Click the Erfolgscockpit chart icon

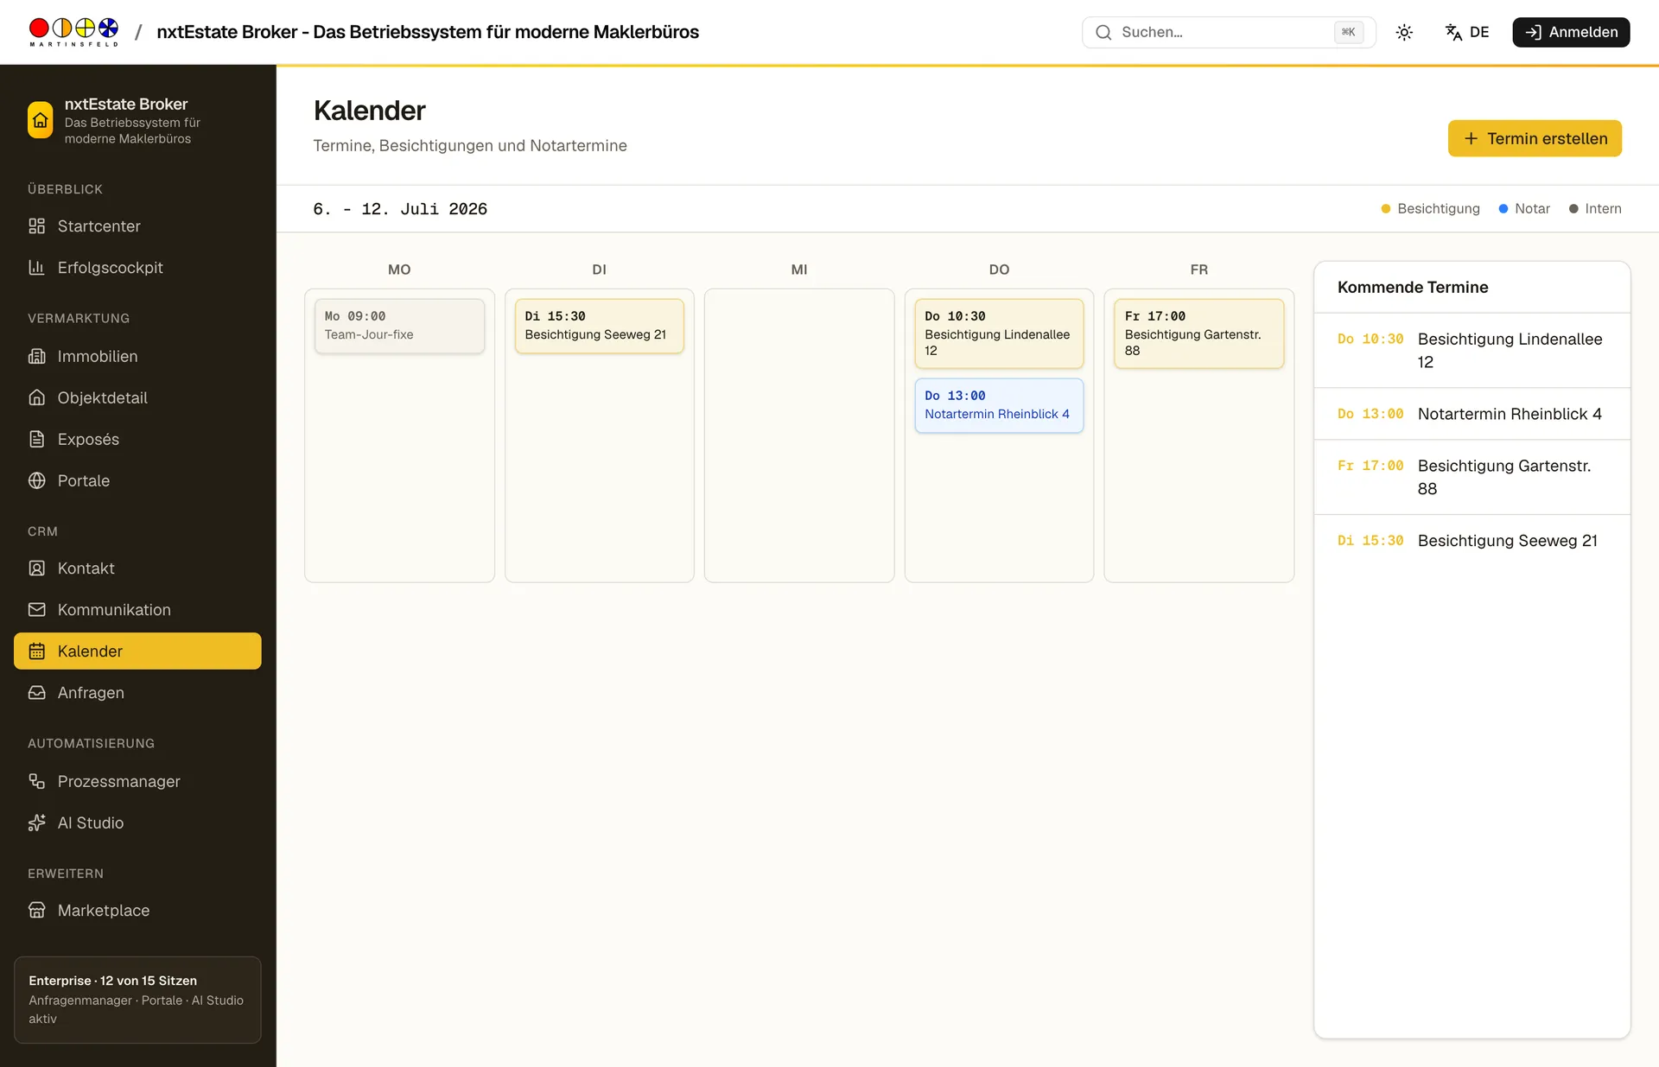click(x=36, y=268)
